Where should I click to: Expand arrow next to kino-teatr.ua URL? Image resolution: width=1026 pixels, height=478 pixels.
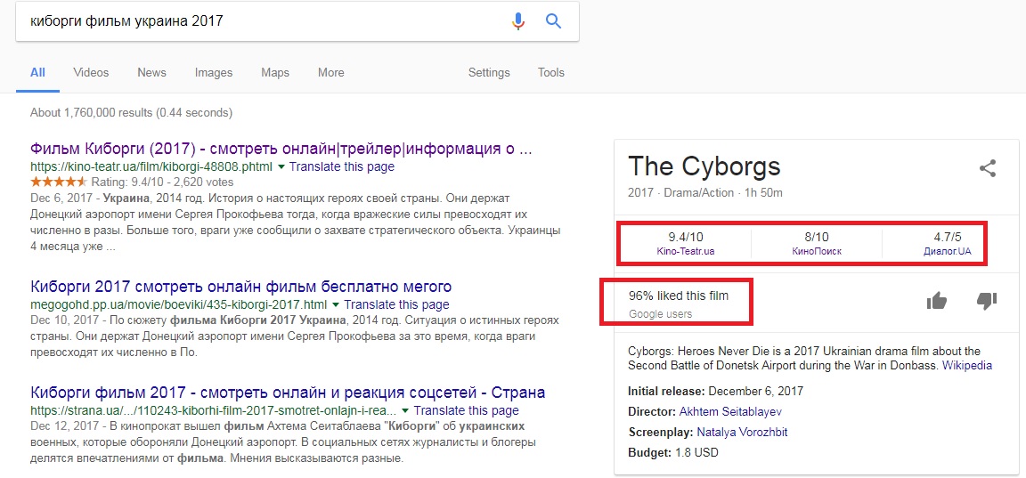click(x=281, y=167)
